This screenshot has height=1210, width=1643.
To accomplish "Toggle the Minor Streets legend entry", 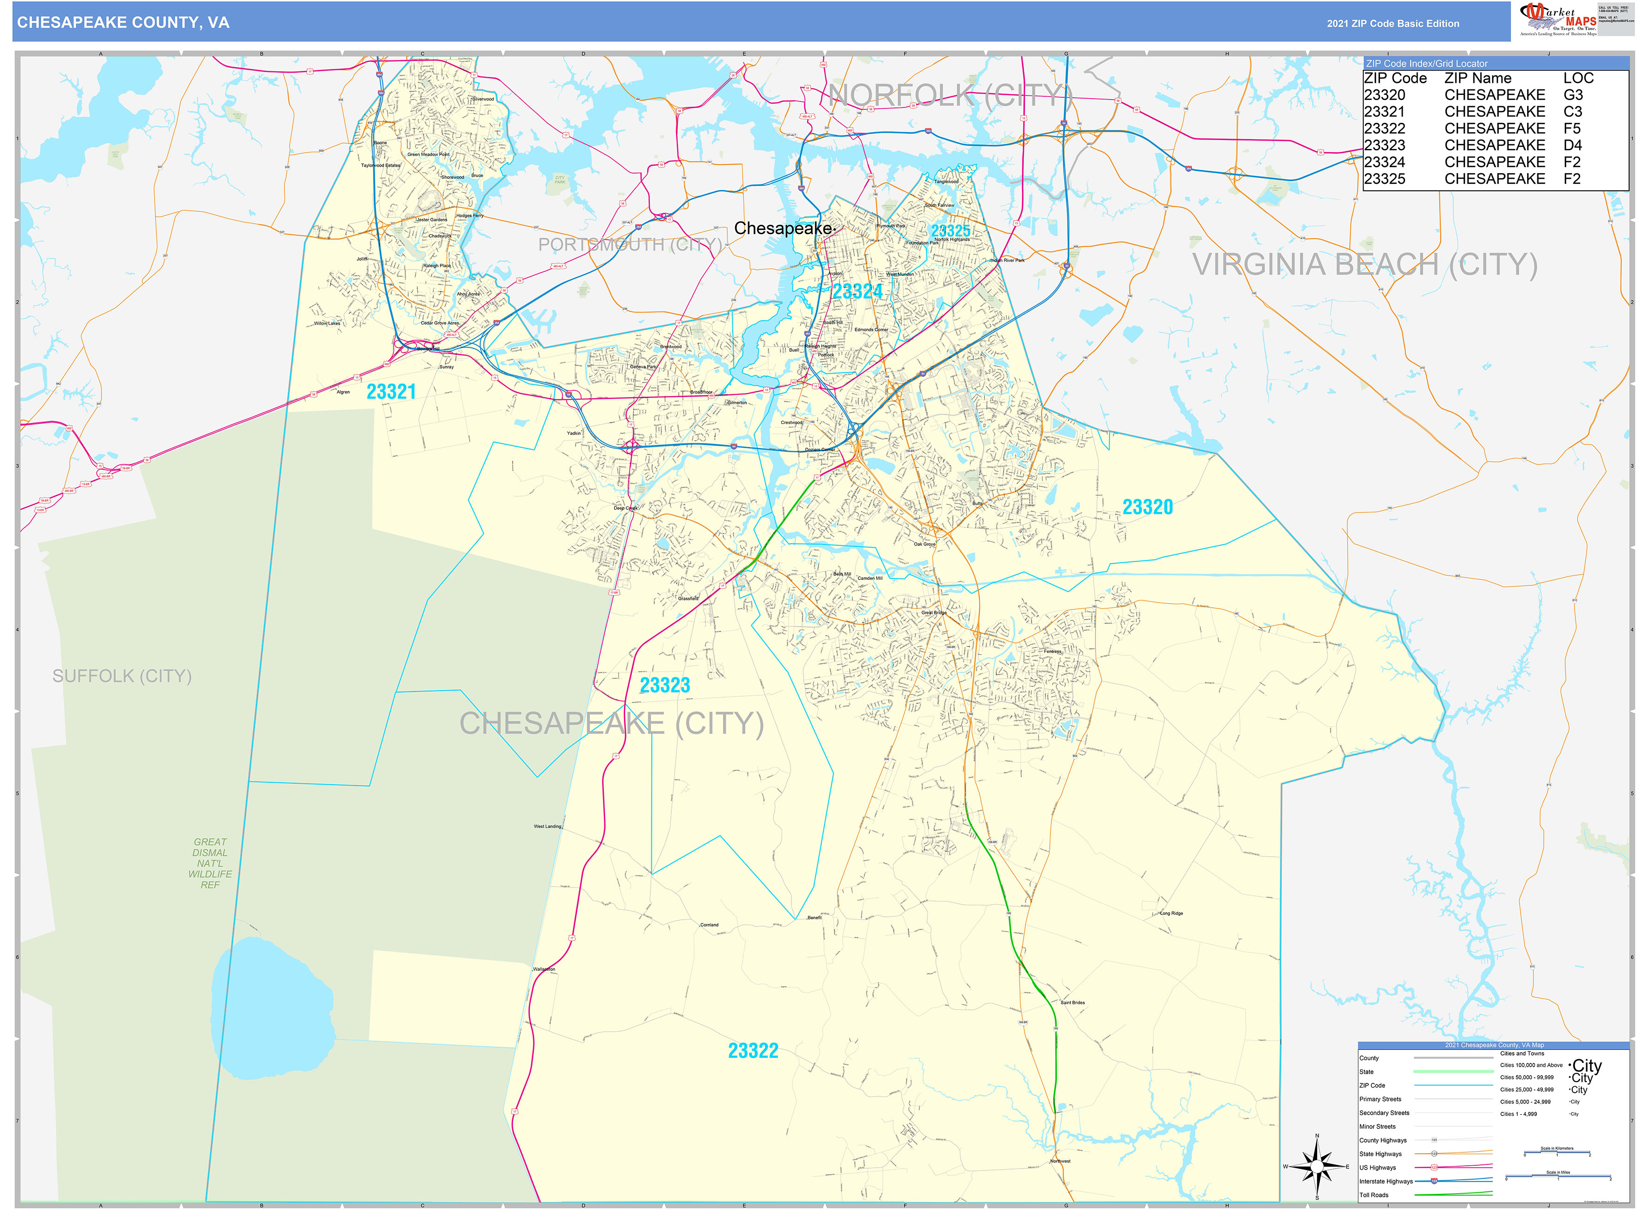I will click(x=1378, y=1127).
